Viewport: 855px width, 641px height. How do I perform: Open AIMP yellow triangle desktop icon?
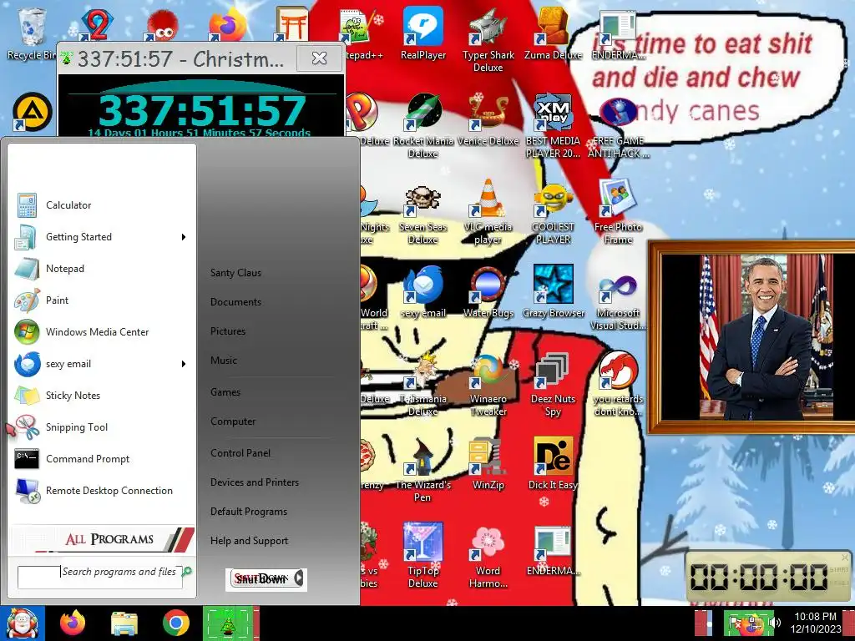point(33,113)
